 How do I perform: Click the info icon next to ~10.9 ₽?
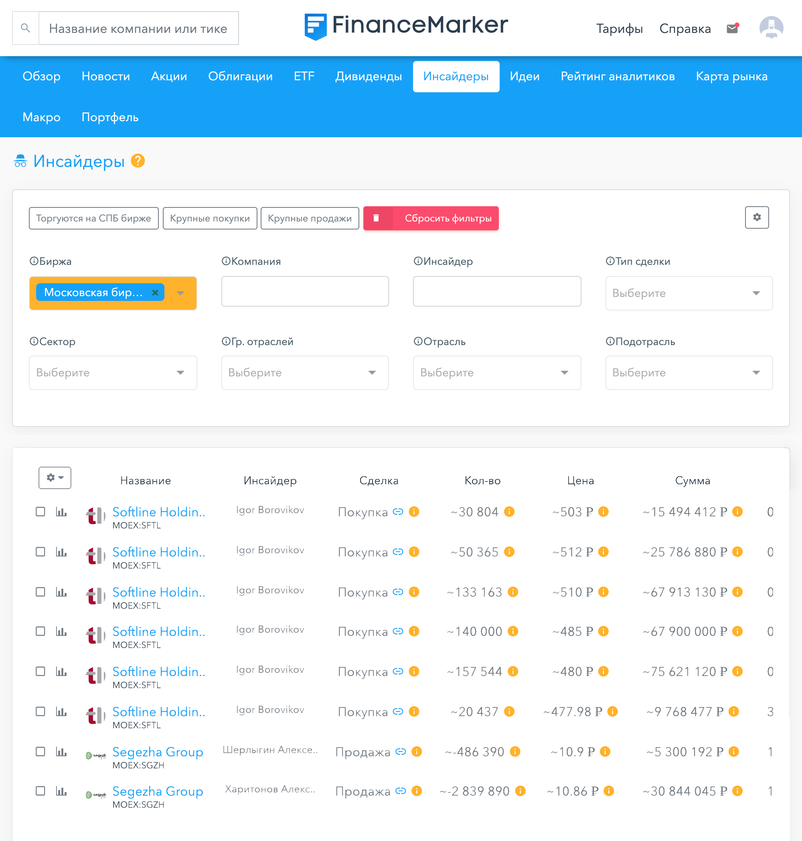point(606,752)
